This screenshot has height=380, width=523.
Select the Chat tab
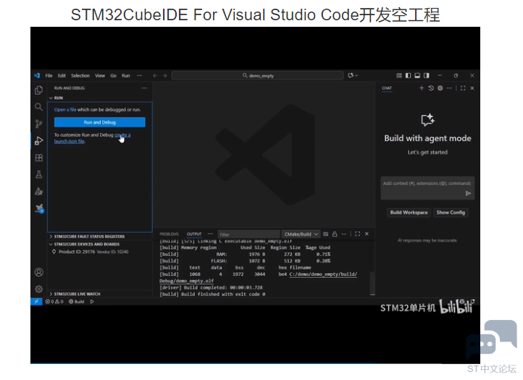pyautogui.click(x=387, y=88)
